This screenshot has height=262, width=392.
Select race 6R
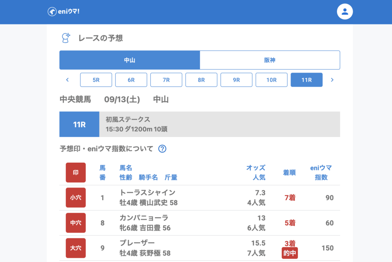[131, 80]
